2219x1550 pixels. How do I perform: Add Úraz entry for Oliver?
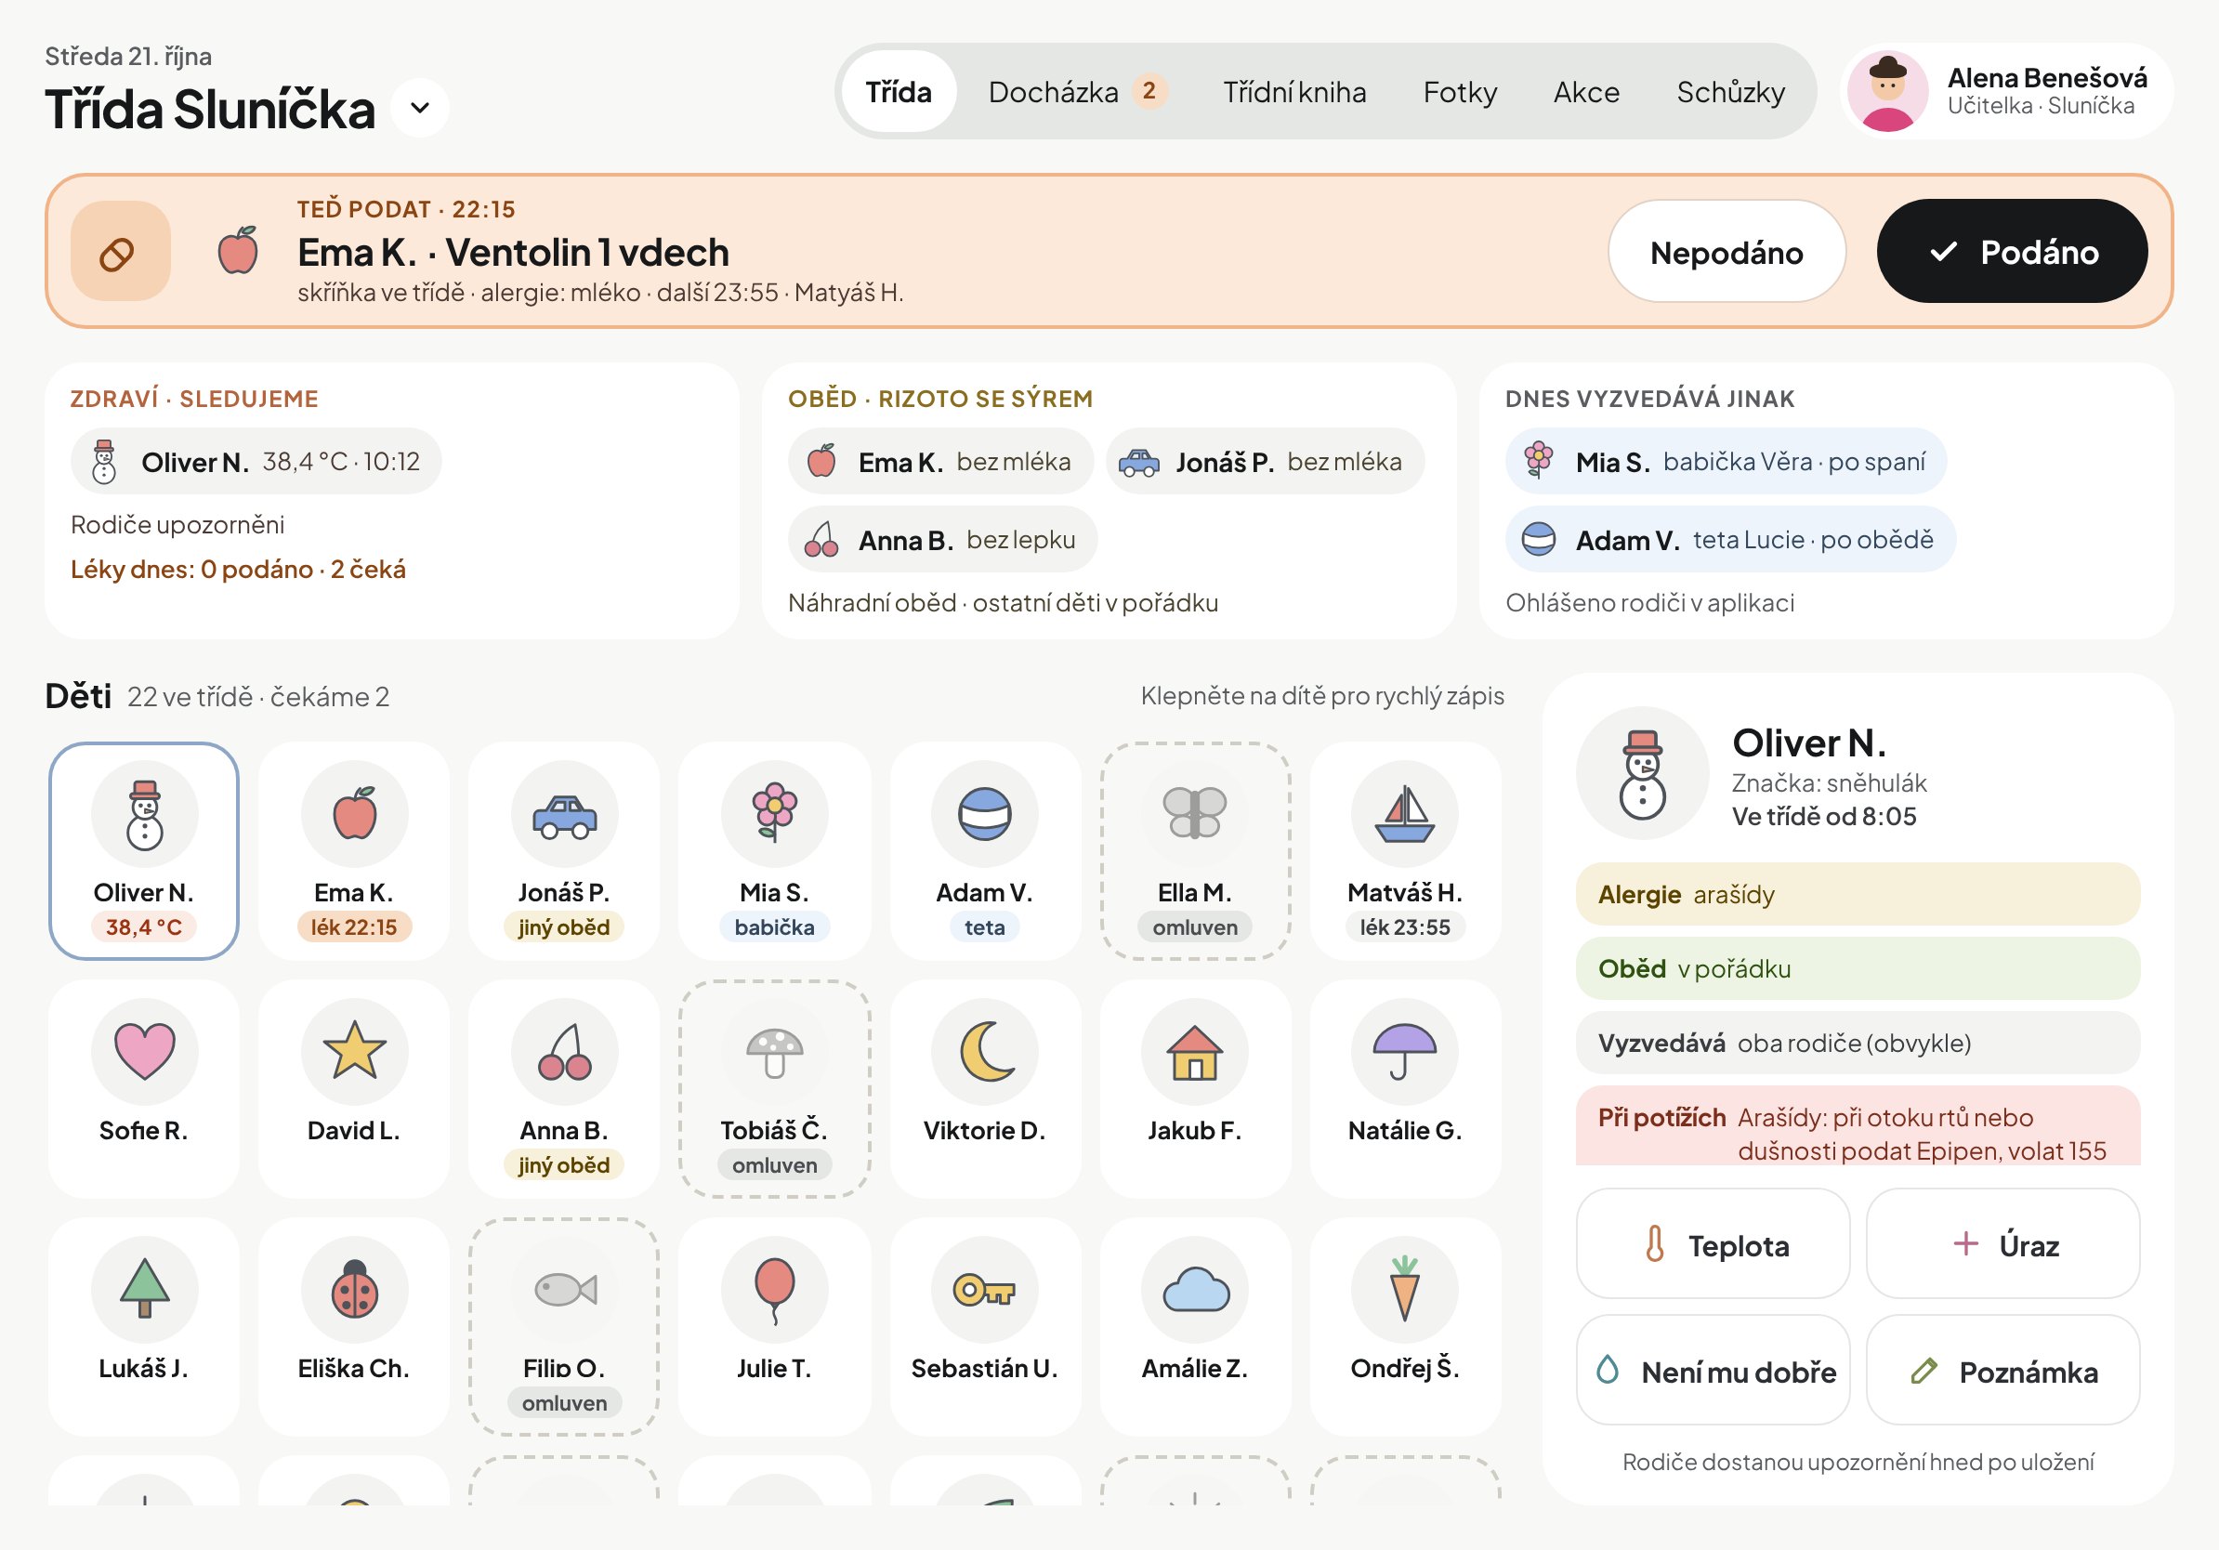[2002, 1243]
